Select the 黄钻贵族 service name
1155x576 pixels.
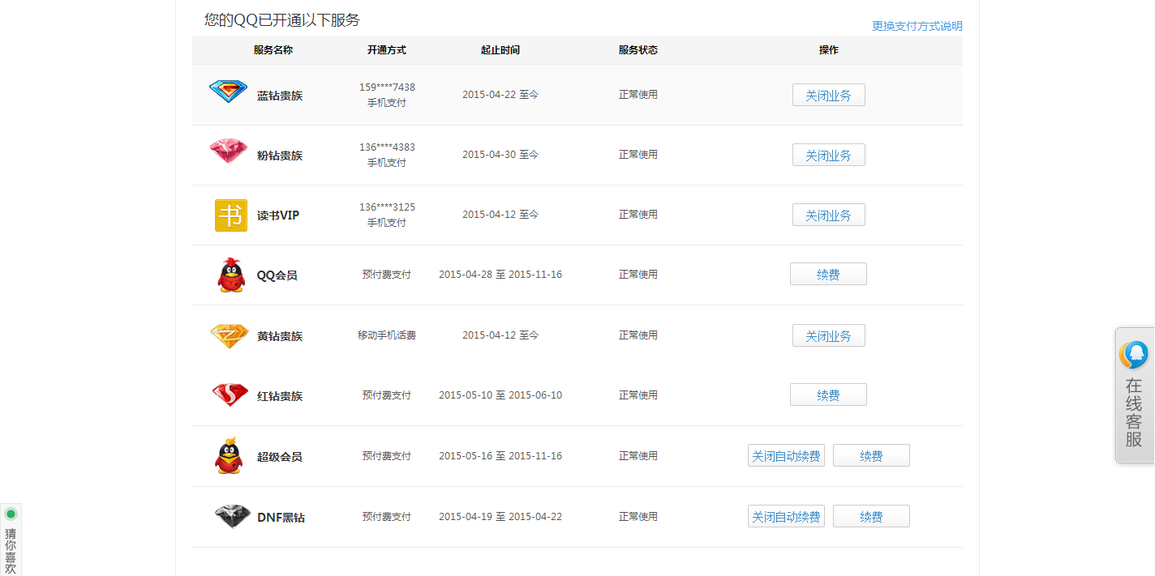click(280, 336)
